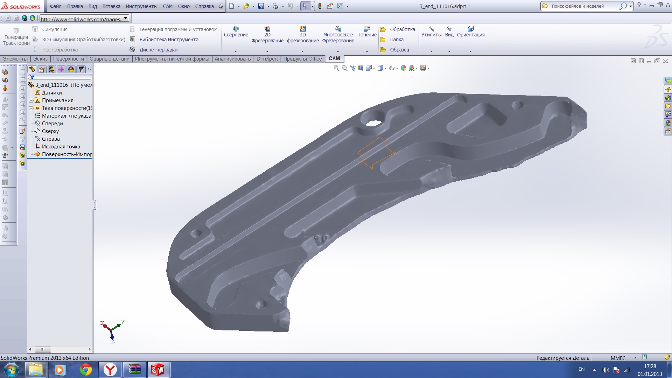Click the Chrome icon in taskbar
The height and width of the screenshot is (378, 672).
tap(86, 370)
